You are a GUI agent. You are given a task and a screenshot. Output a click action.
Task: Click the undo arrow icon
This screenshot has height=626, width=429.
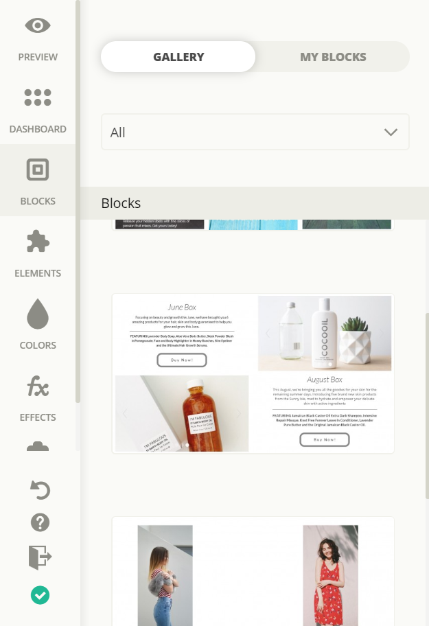(40, 490)
